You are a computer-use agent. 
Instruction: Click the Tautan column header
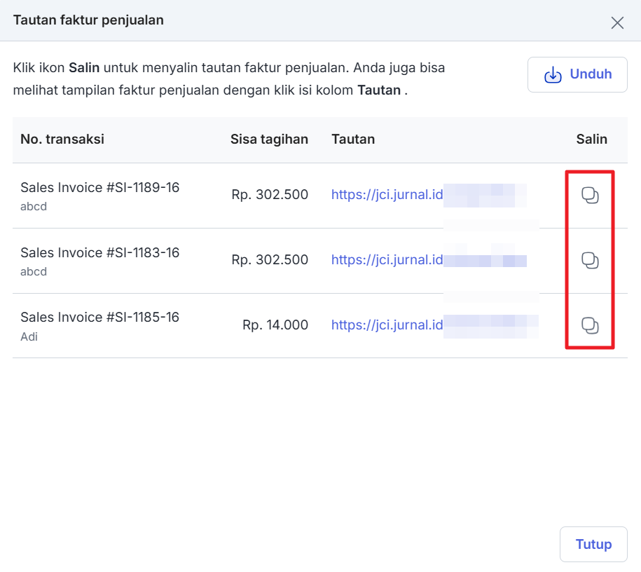coord(353,139)
